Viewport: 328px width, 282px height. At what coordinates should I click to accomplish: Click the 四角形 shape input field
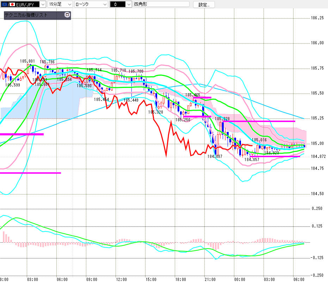pyautogui.click(x=161, y=4)
